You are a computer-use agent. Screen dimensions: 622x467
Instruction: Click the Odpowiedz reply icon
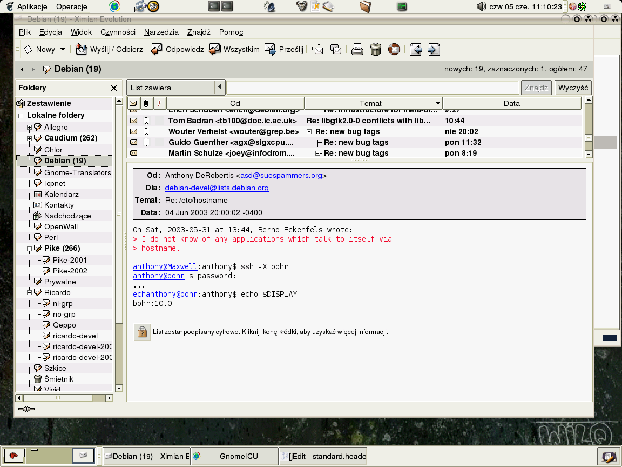(x=157, y=50)
